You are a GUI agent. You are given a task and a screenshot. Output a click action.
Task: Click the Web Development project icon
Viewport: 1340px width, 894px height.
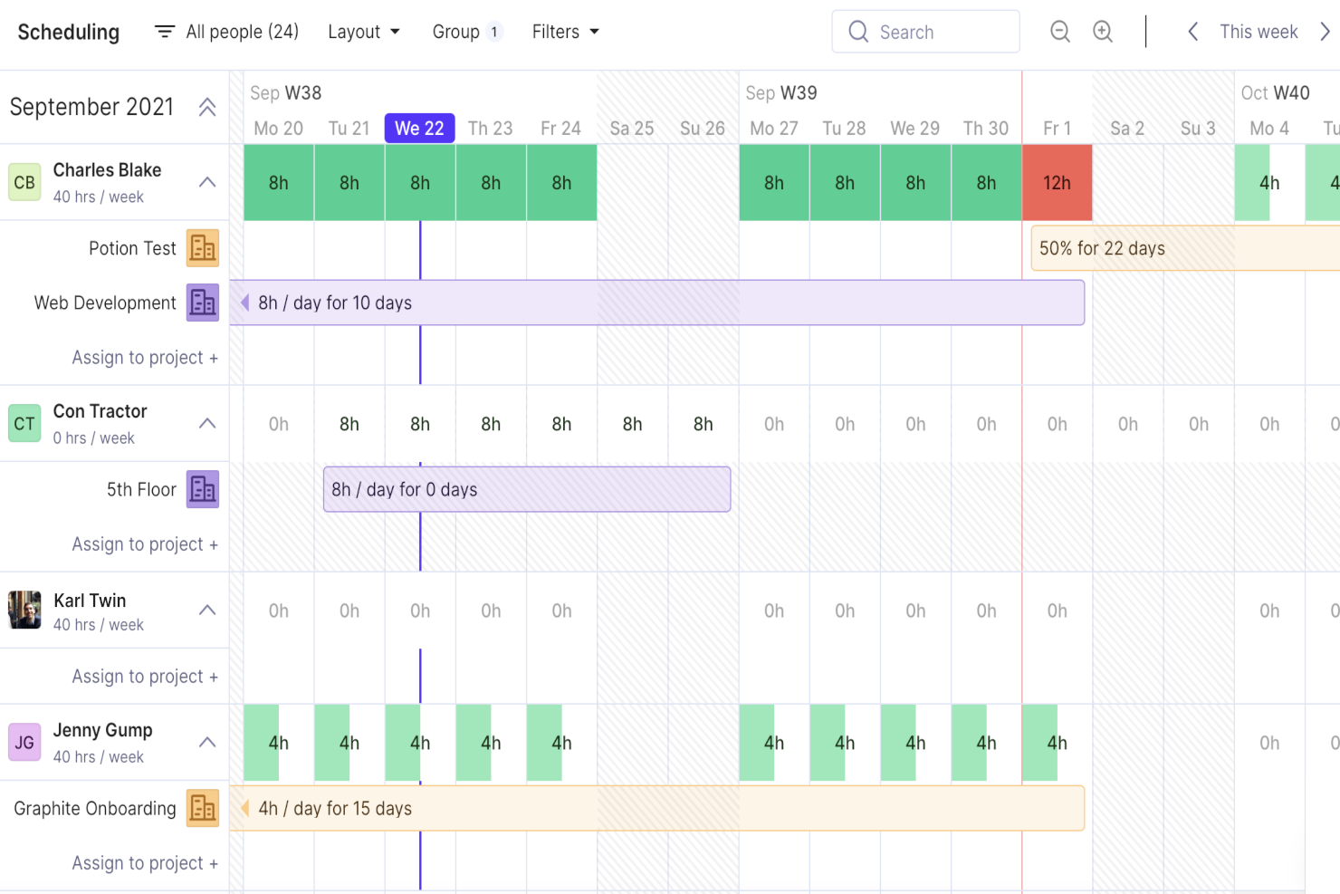[x=202, y=303]
